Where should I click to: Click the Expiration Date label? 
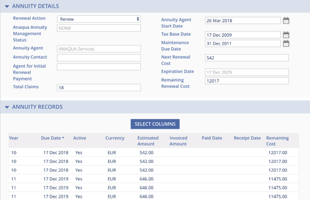[177, 71]
